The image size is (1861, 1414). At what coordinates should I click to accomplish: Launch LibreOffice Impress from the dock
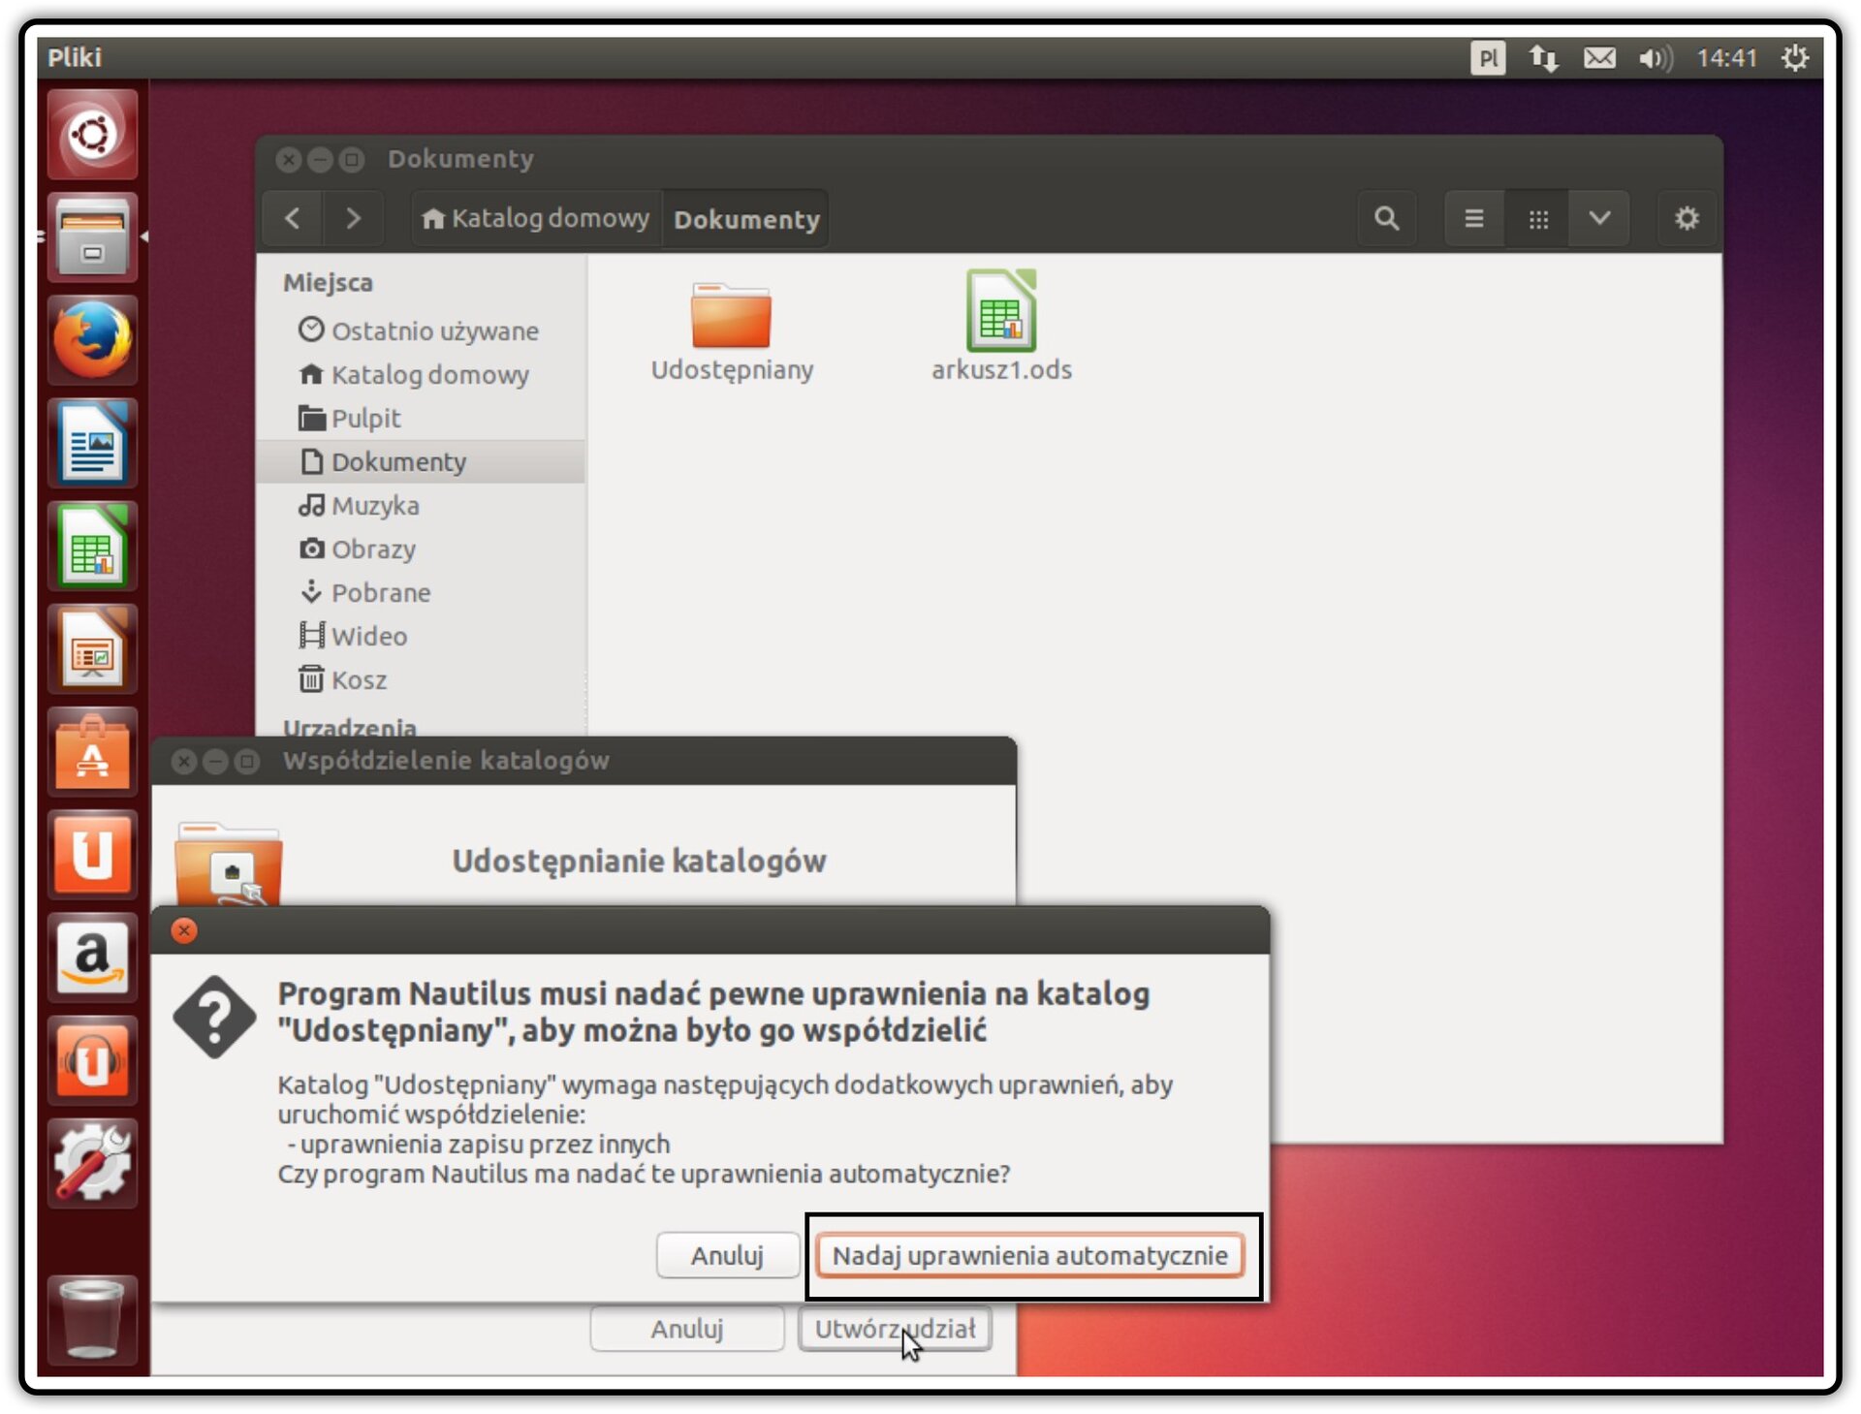[x=92, y=649]
